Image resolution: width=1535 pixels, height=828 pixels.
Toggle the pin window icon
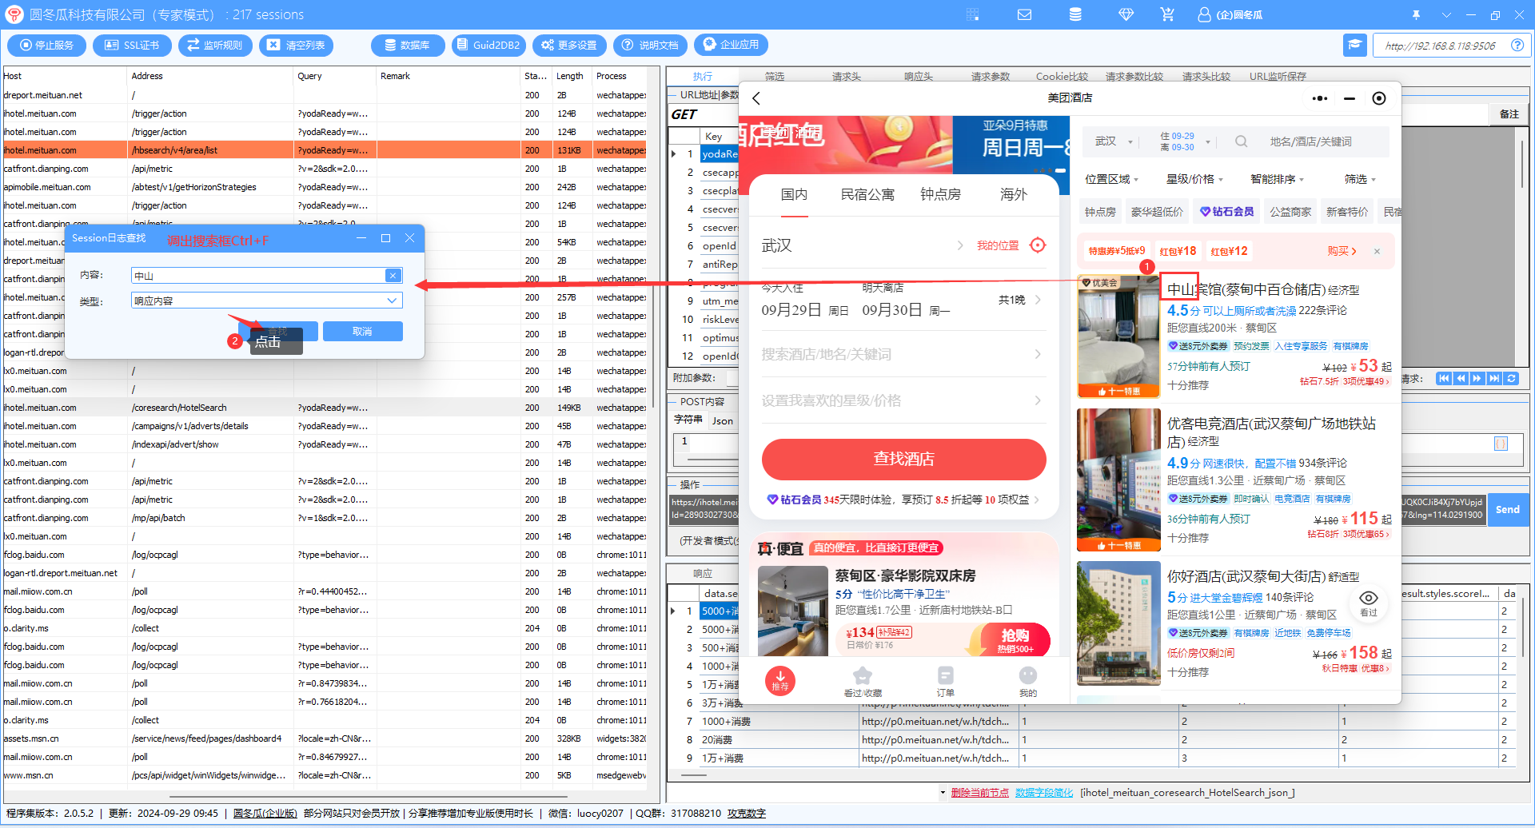[x=1416, y=14]
